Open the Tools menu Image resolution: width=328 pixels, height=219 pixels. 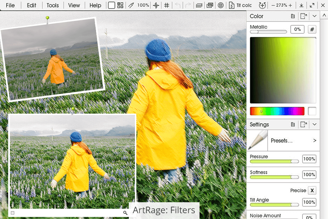pyautogui.click(x=53, y=5)
